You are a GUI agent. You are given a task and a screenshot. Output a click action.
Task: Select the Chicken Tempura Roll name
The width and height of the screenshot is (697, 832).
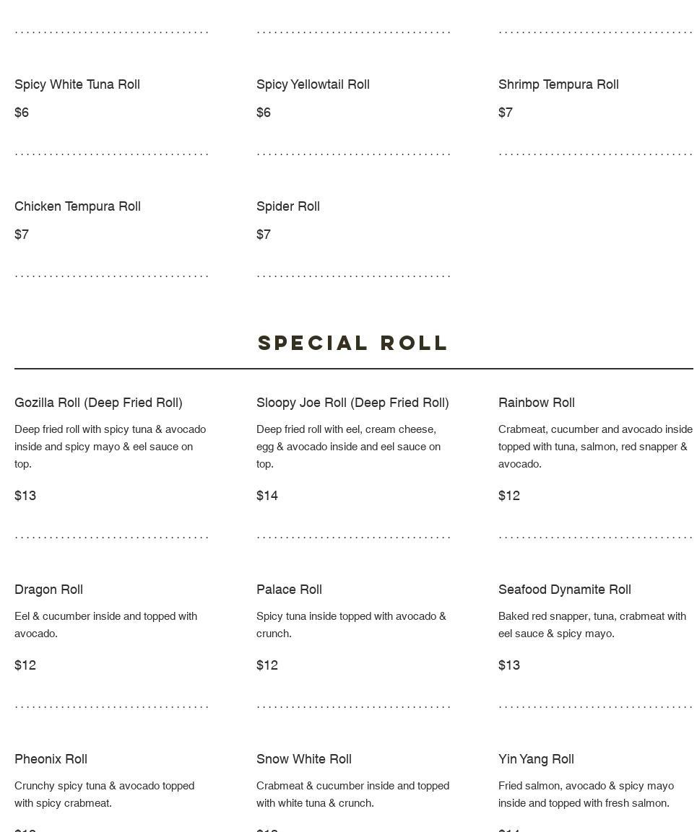tap(77, 206)
